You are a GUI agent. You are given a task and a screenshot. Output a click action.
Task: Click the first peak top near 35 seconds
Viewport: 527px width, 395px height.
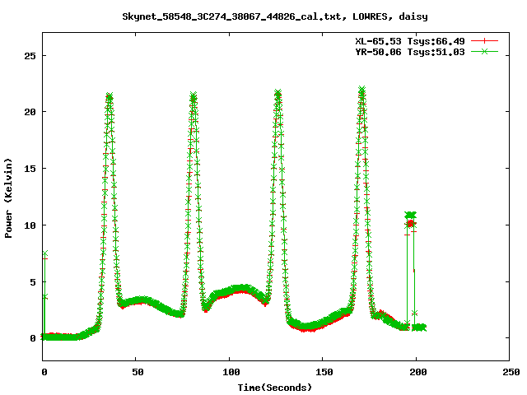click(x=109, y=97)
